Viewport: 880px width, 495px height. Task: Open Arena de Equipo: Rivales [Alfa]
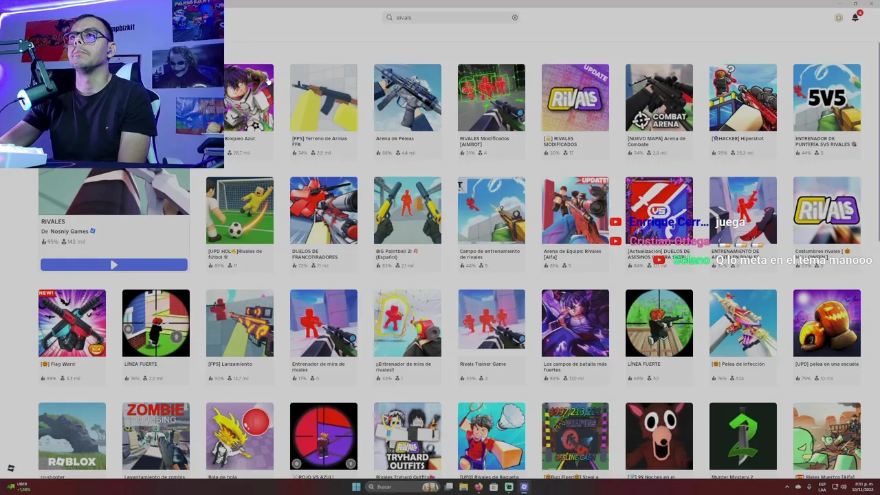click(x=575, y=210)
